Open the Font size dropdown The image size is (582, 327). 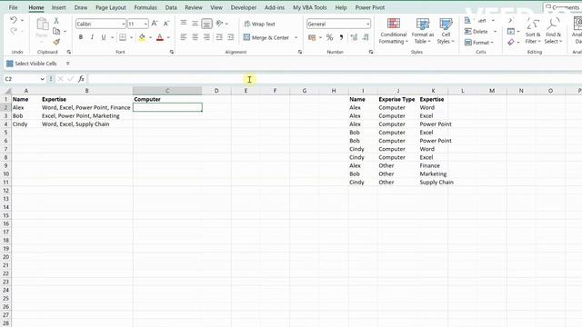pyautogui.click(x=145, y=25)
